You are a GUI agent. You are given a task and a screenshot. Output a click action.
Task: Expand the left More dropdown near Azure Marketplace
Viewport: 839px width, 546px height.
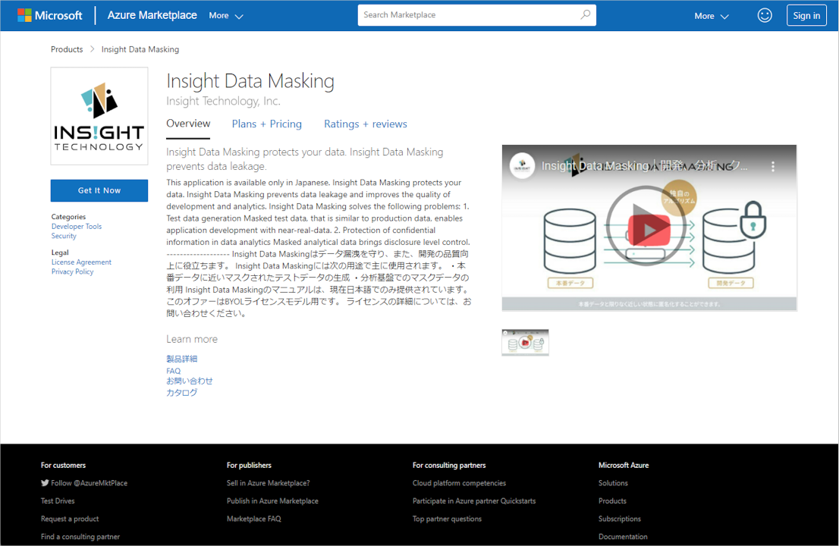click(226, 15)
